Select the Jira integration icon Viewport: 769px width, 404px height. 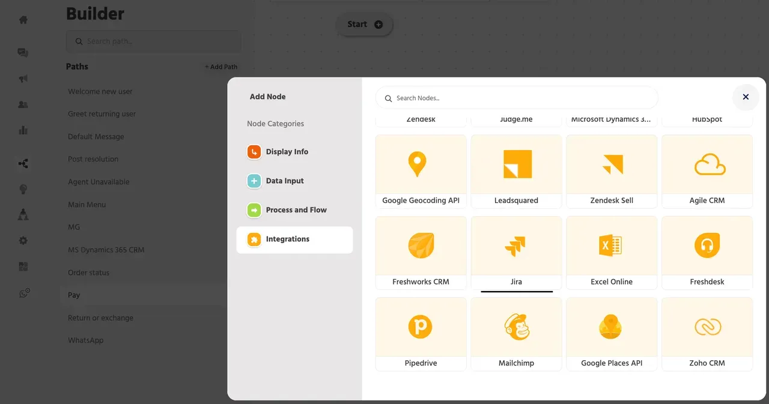pyautogui.click(x=515, y=246)
